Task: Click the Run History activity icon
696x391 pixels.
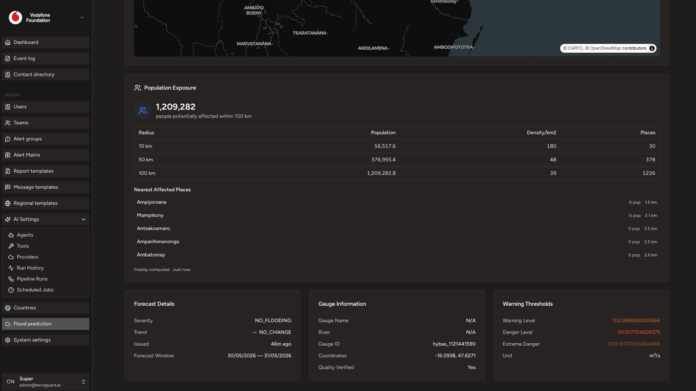Action: pyautogui.click(x=11, y=268)
